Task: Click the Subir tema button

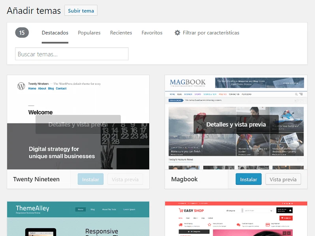Action: coord(81,10)
